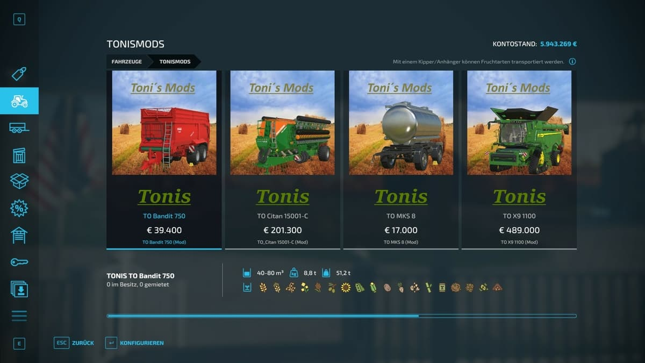Open the garage owned vehicles icon
This screenshot has height=363, width=645.
[19, 235]
